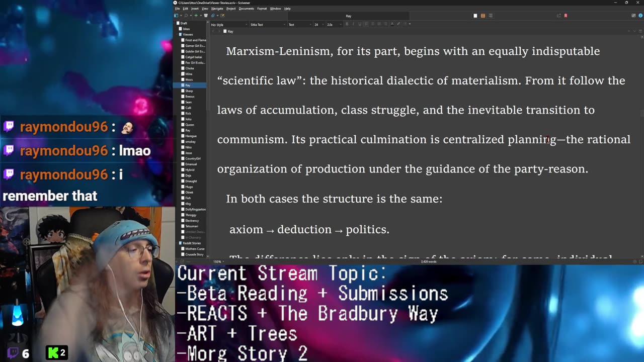
Task: Click the Composition Mode icon
Action: tap(633, 16)
